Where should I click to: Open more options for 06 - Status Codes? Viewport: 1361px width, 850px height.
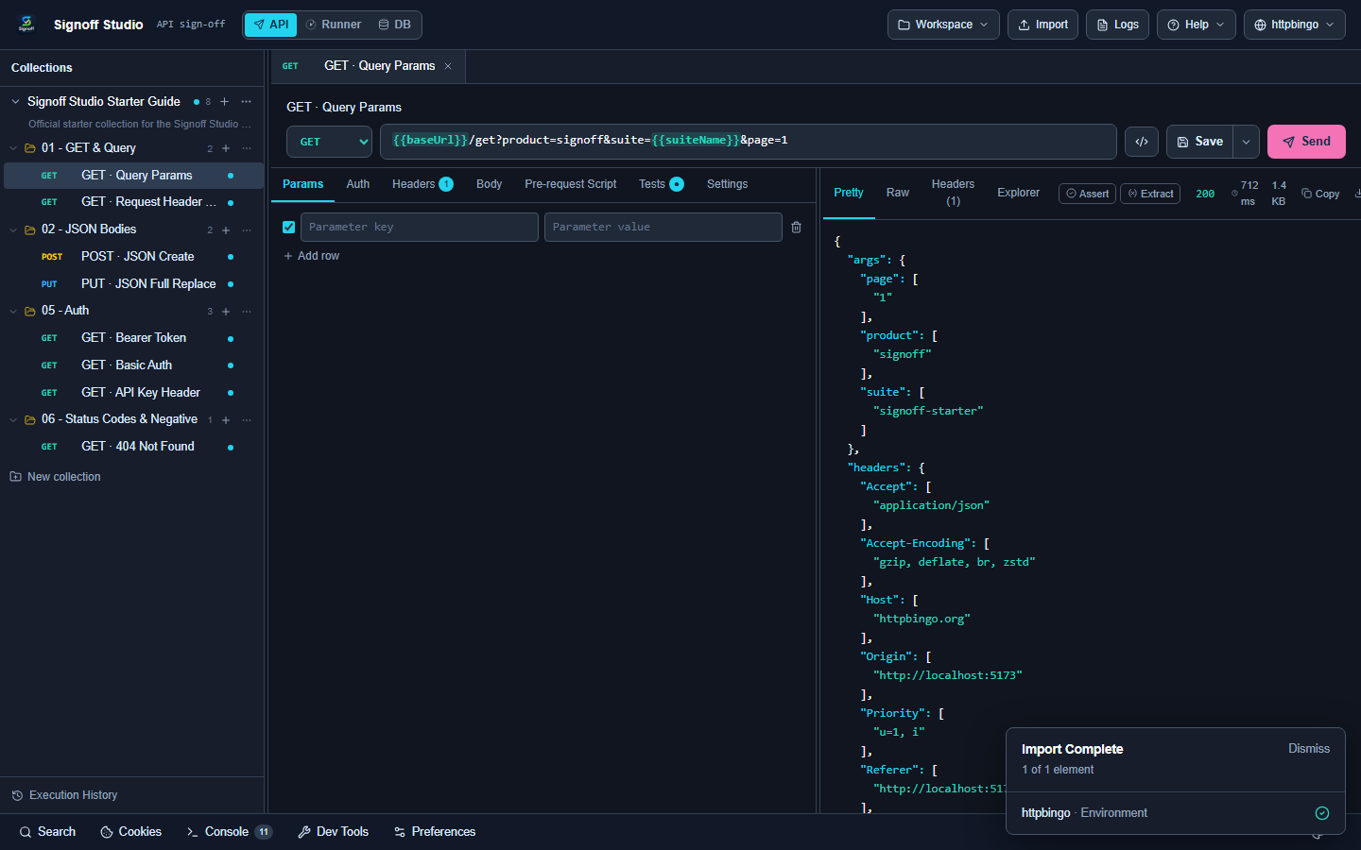point(247,419)
